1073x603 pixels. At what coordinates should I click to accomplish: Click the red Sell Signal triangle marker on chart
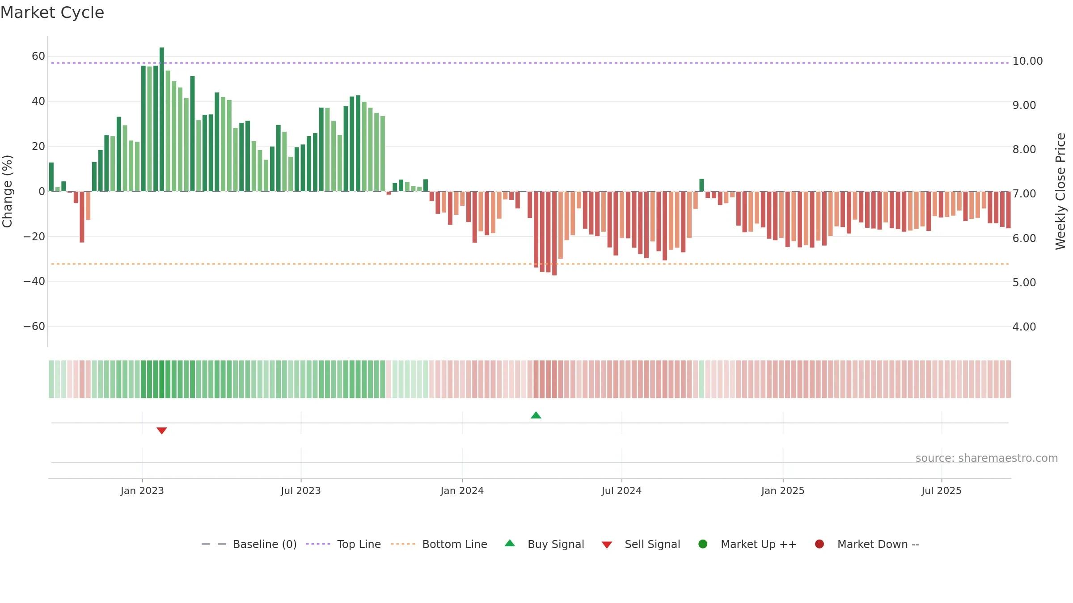point(162,431)
